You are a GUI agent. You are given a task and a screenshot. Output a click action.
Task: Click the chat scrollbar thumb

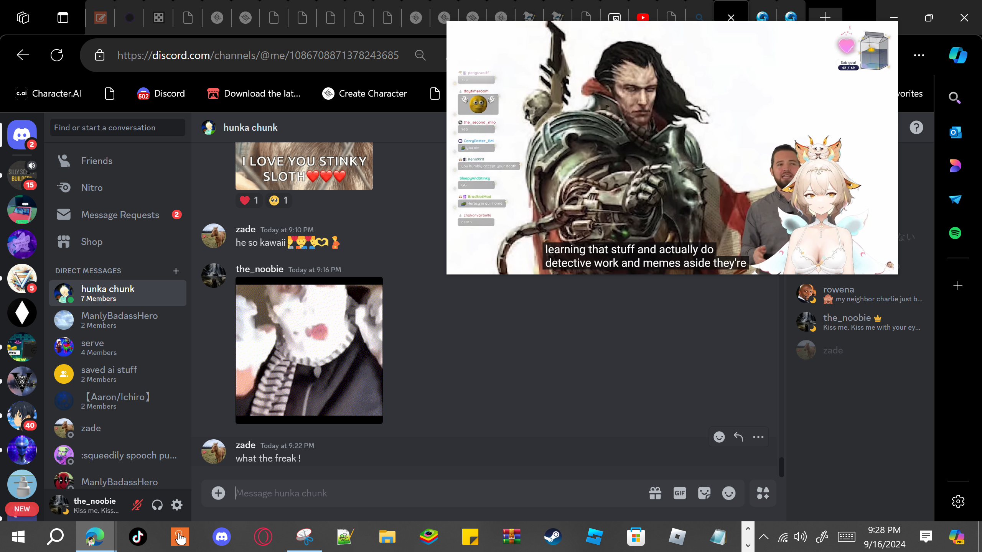[781, 467]
